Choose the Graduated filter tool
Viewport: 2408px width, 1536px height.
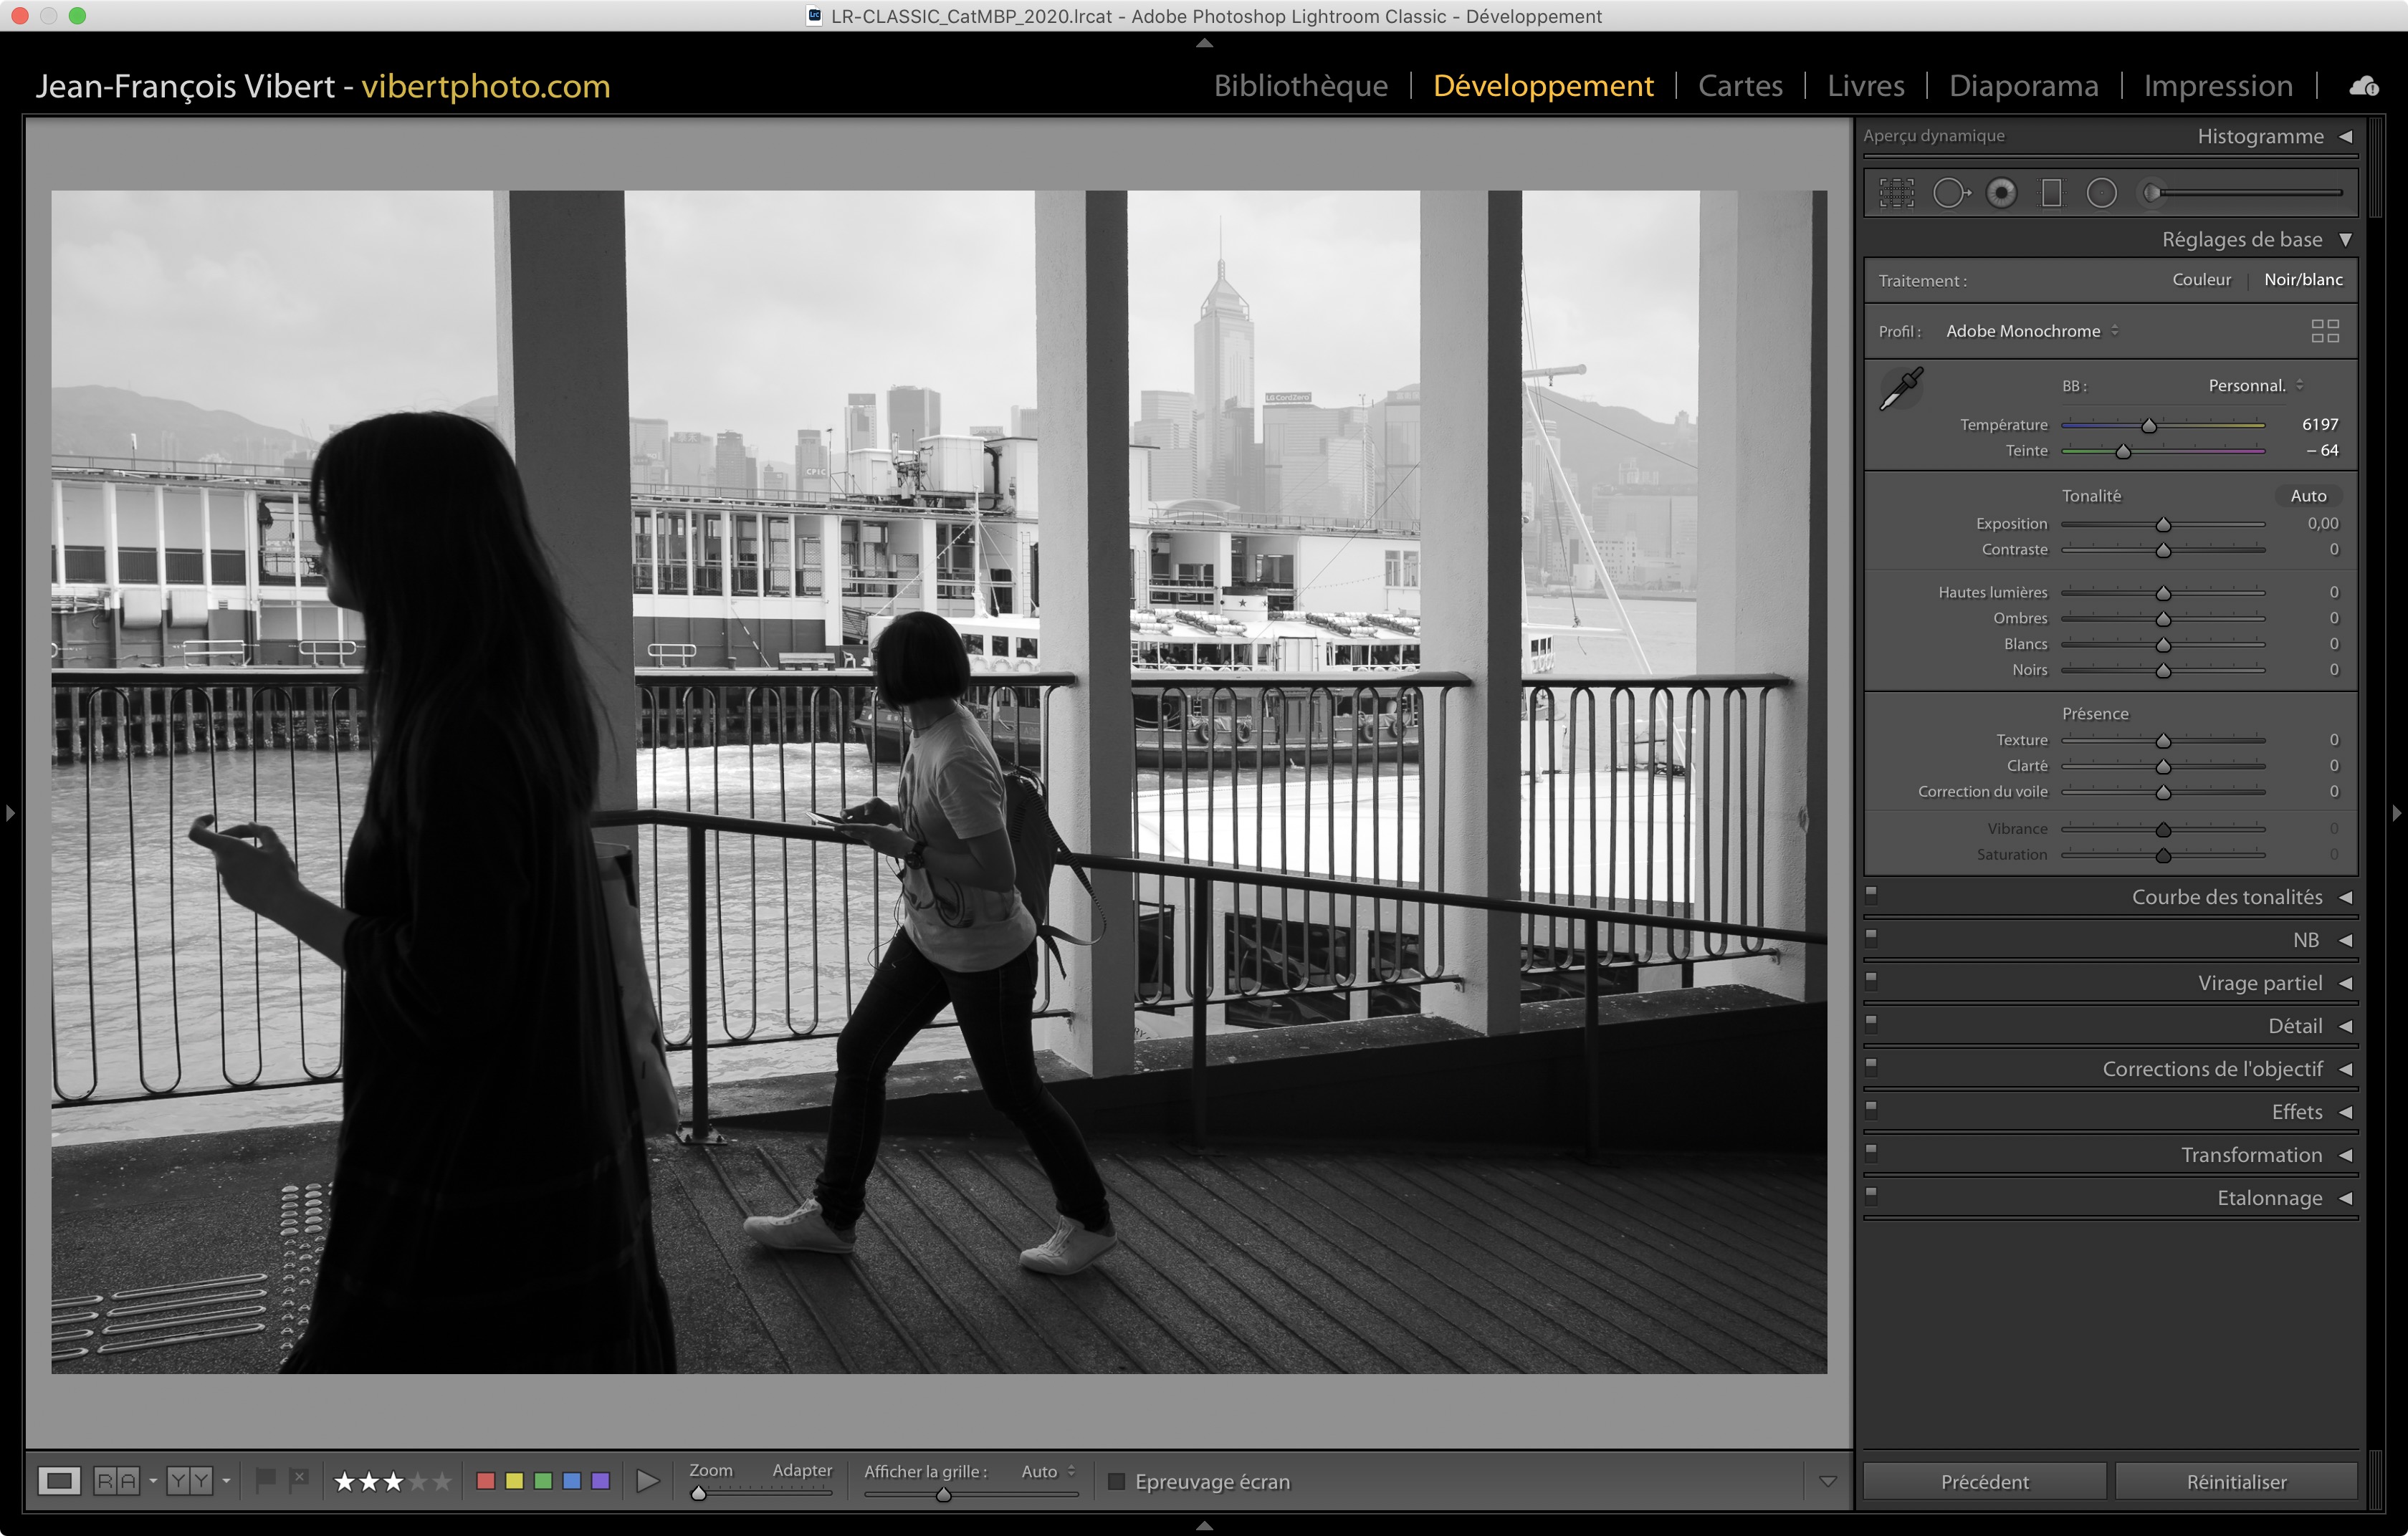2051,193
